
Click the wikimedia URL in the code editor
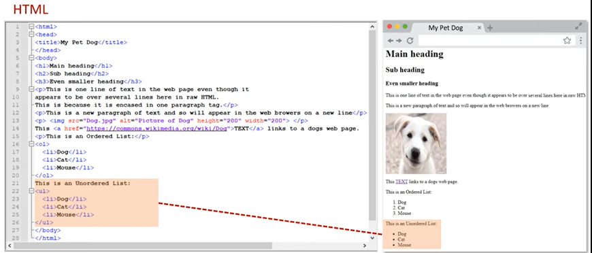[x=157, y=129]
